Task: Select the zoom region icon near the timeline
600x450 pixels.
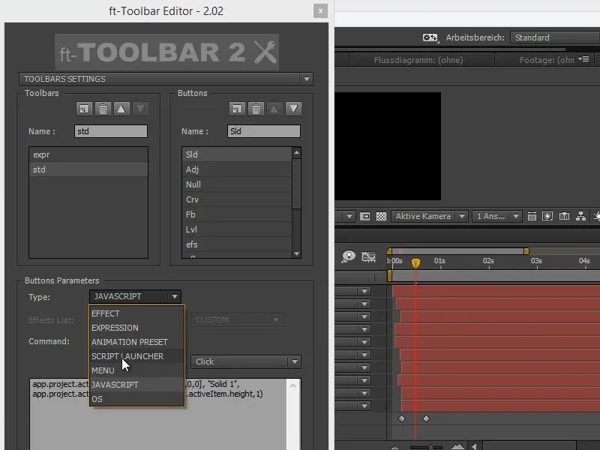Action: pos(346,256)
